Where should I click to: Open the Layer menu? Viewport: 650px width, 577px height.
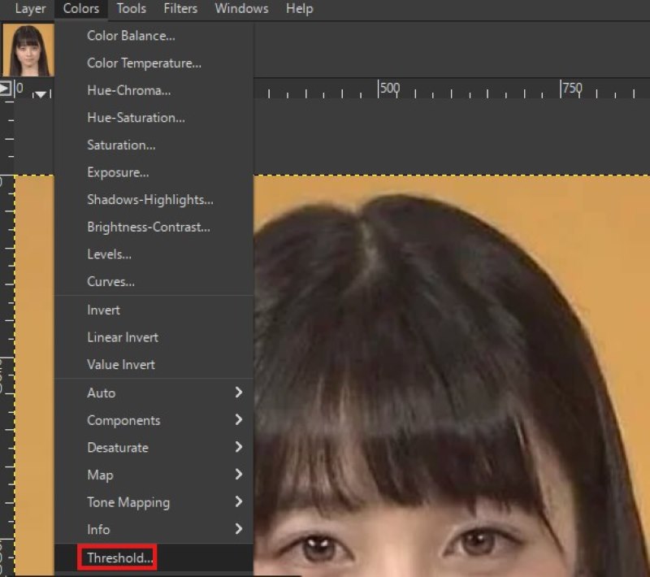[30, 9]
